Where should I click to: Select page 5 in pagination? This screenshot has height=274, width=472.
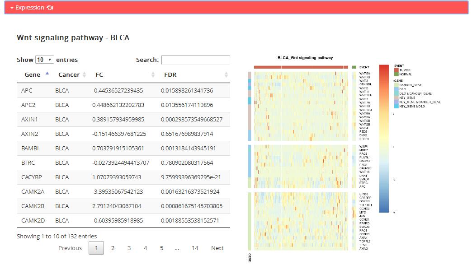pyautogui.click(x=161, y=248)
